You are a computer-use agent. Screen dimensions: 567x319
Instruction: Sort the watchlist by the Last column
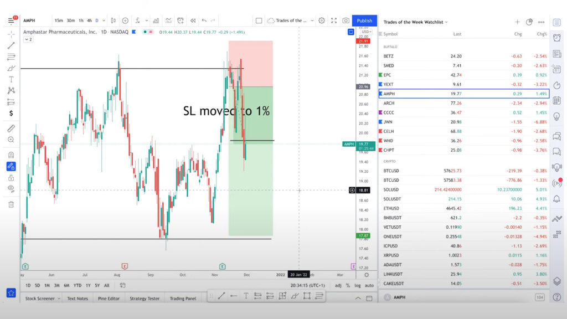(x=457, y=34)
